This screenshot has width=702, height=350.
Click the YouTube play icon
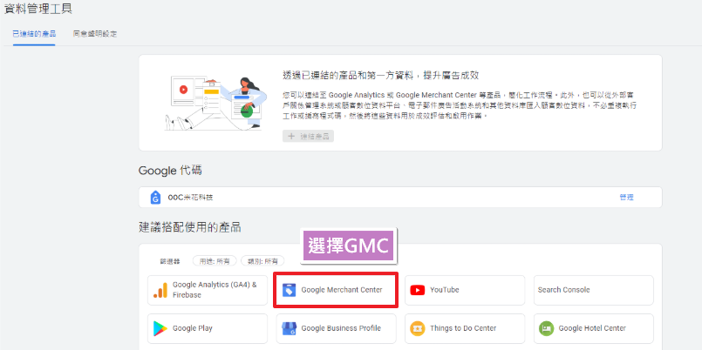418,290
